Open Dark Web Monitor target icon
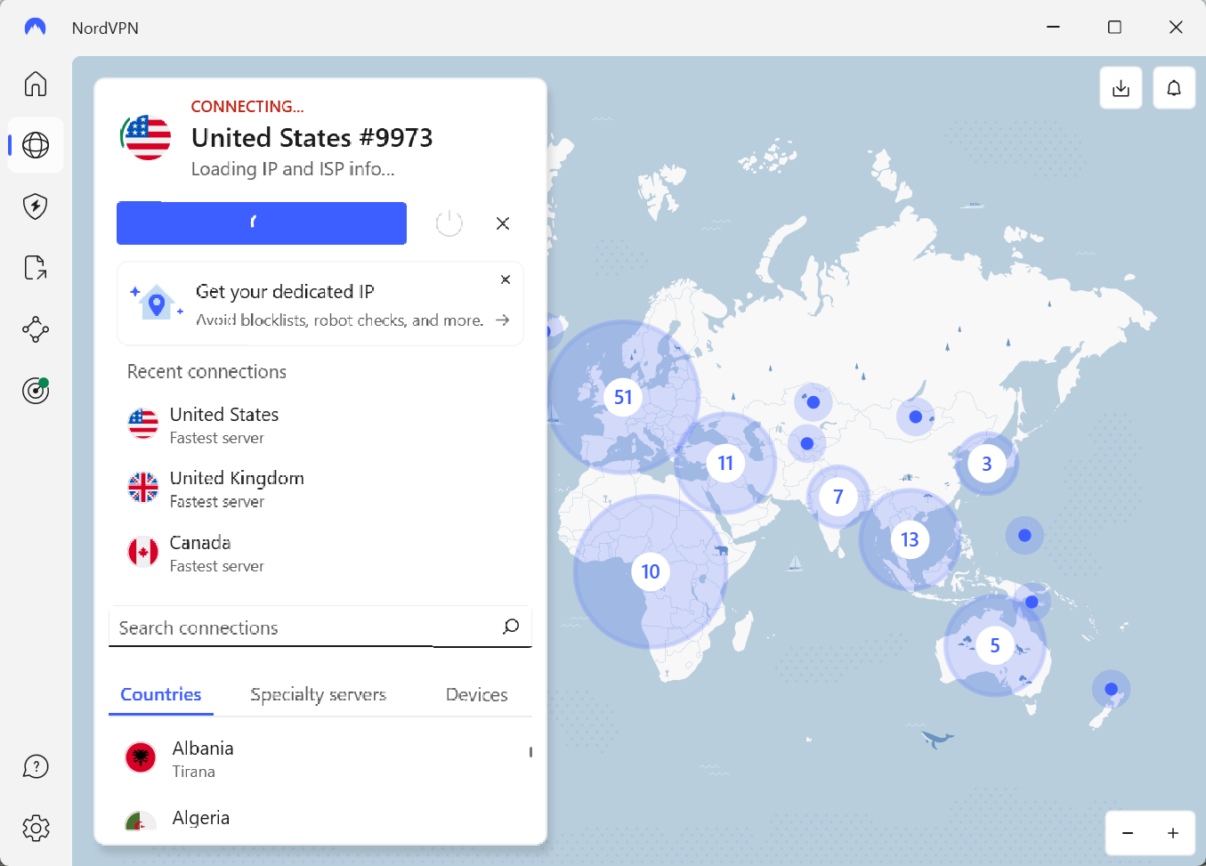The image size is (1206, 866). point(35,390)
